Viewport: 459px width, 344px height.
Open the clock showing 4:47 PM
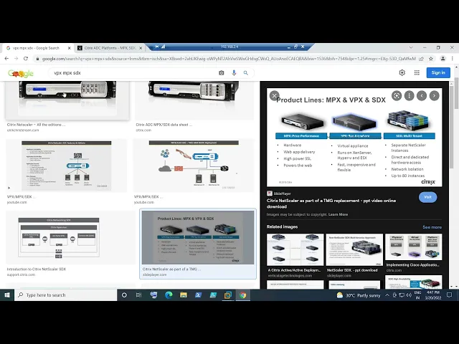coord(433,295)
